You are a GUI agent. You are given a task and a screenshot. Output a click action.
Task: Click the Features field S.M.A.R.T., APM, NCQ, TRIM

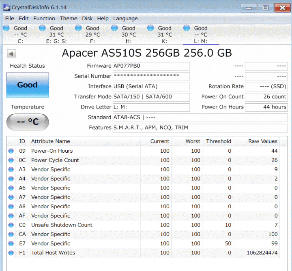click(x=200, y=128)
